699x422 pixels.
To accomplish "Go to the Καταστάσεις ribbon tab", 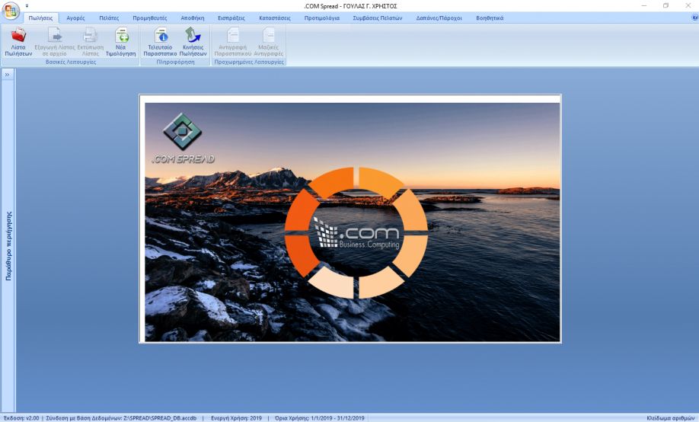I will point(275,18).
